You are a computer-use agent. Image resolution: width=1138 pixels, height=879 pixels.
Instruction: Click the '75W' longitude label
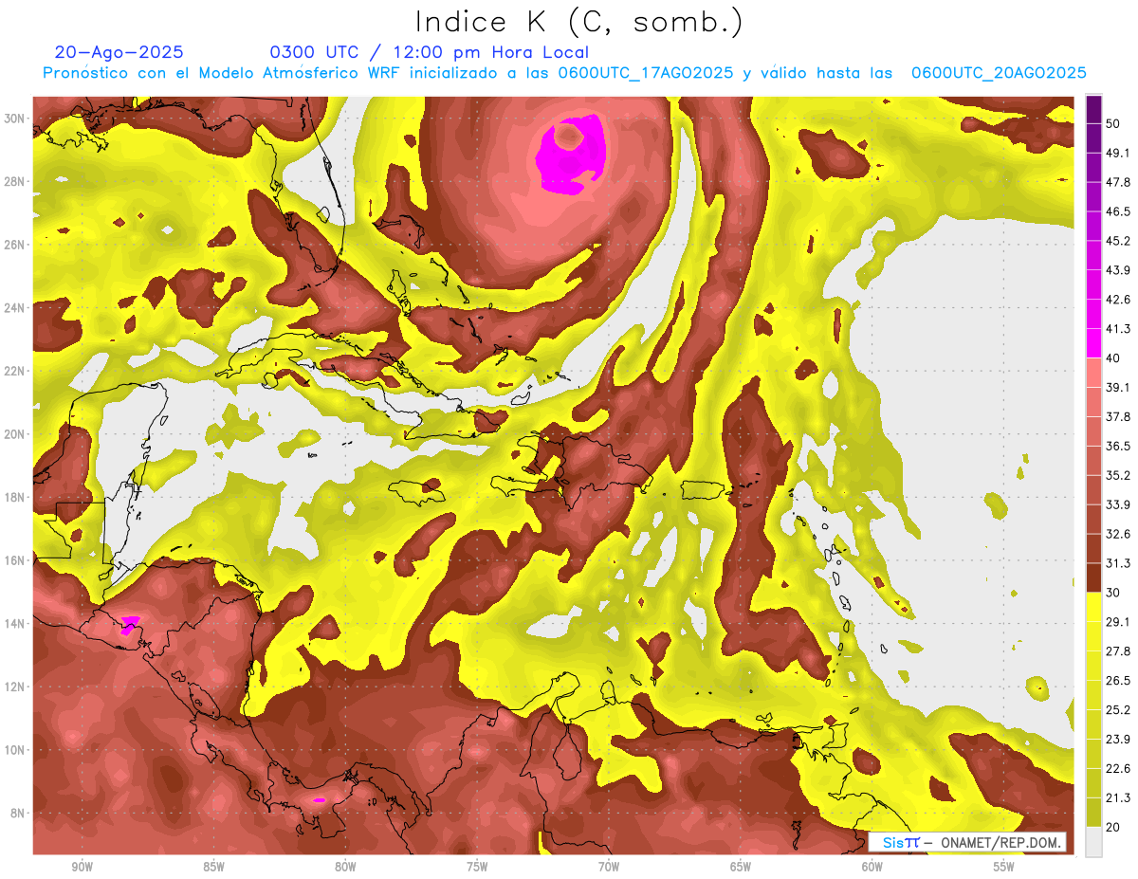click(477, 867)
